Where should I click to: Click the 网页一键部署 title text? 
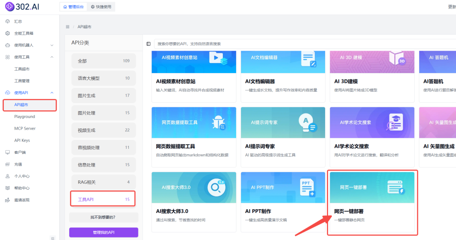(349, 212)
